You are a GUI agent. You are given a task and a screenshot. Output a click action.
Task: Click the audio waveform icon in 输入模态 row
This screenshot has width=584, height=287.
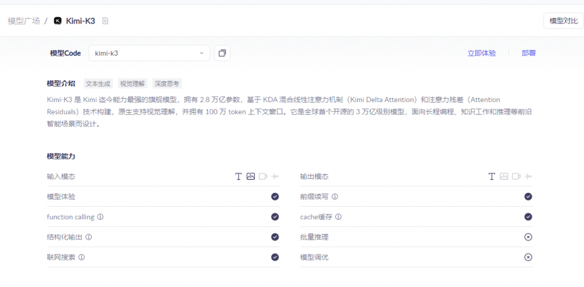pos(275,177)
